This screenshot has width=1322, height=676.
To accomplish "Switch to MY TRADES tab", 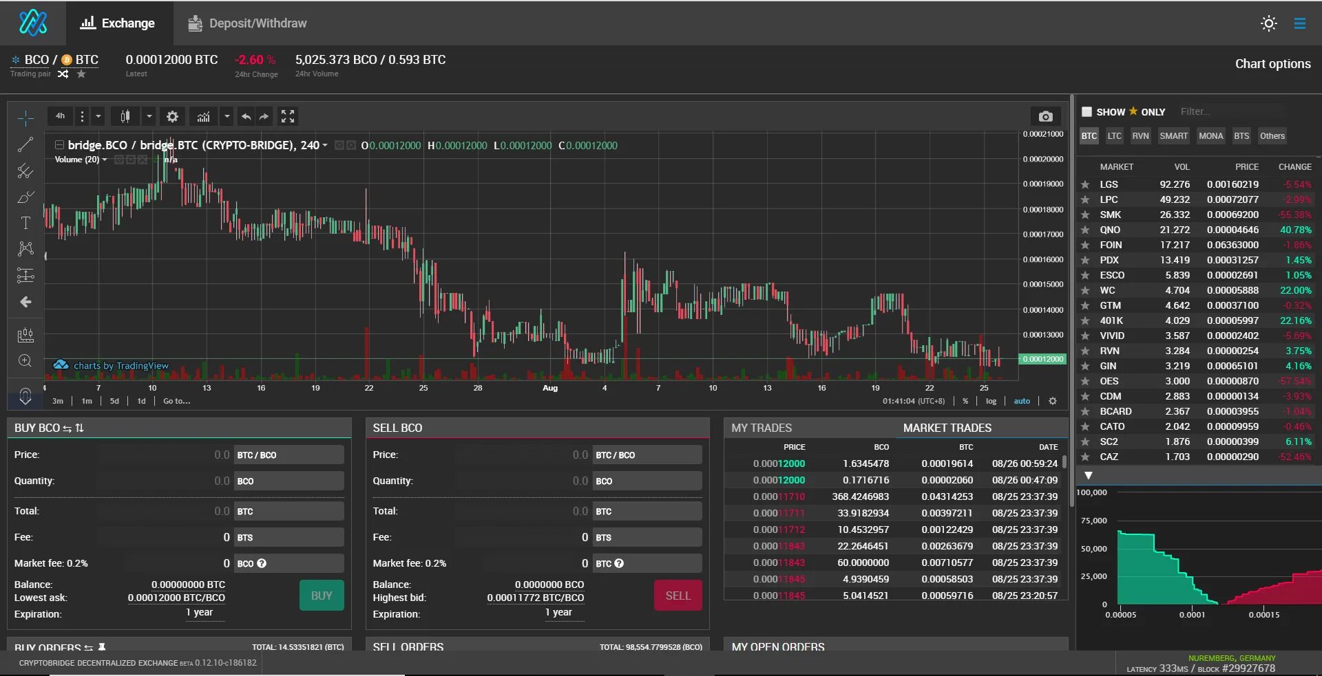I will tap(762, 428).
